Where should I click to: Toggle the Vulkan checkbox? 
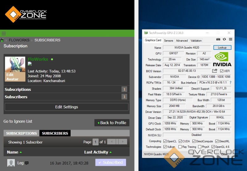coord(165,147)
